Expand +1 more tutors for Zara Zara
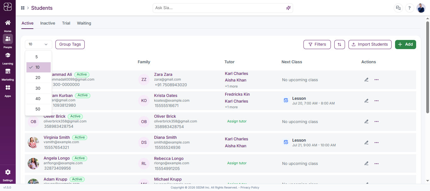430x191 pixels. coord(231,86)
